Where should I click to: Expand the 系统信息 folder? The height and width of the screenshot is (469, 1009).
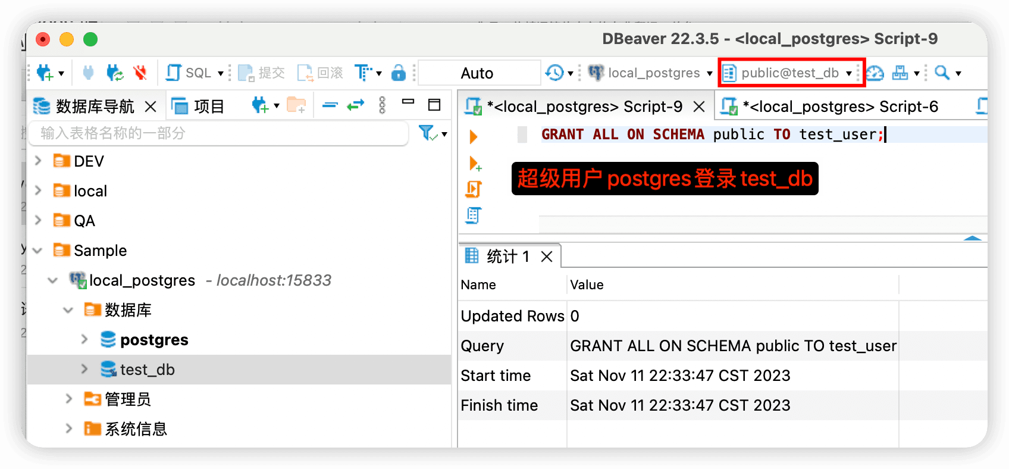pyautogui.click(x=68, y=429)
